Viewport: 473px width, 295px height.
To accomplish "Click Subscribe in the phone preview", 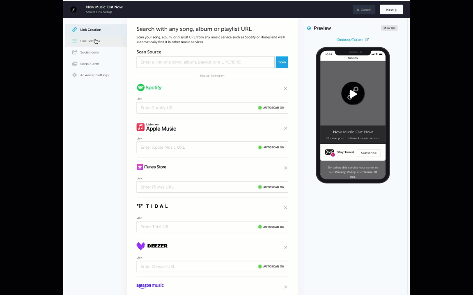I will click(x=369, y=153).
